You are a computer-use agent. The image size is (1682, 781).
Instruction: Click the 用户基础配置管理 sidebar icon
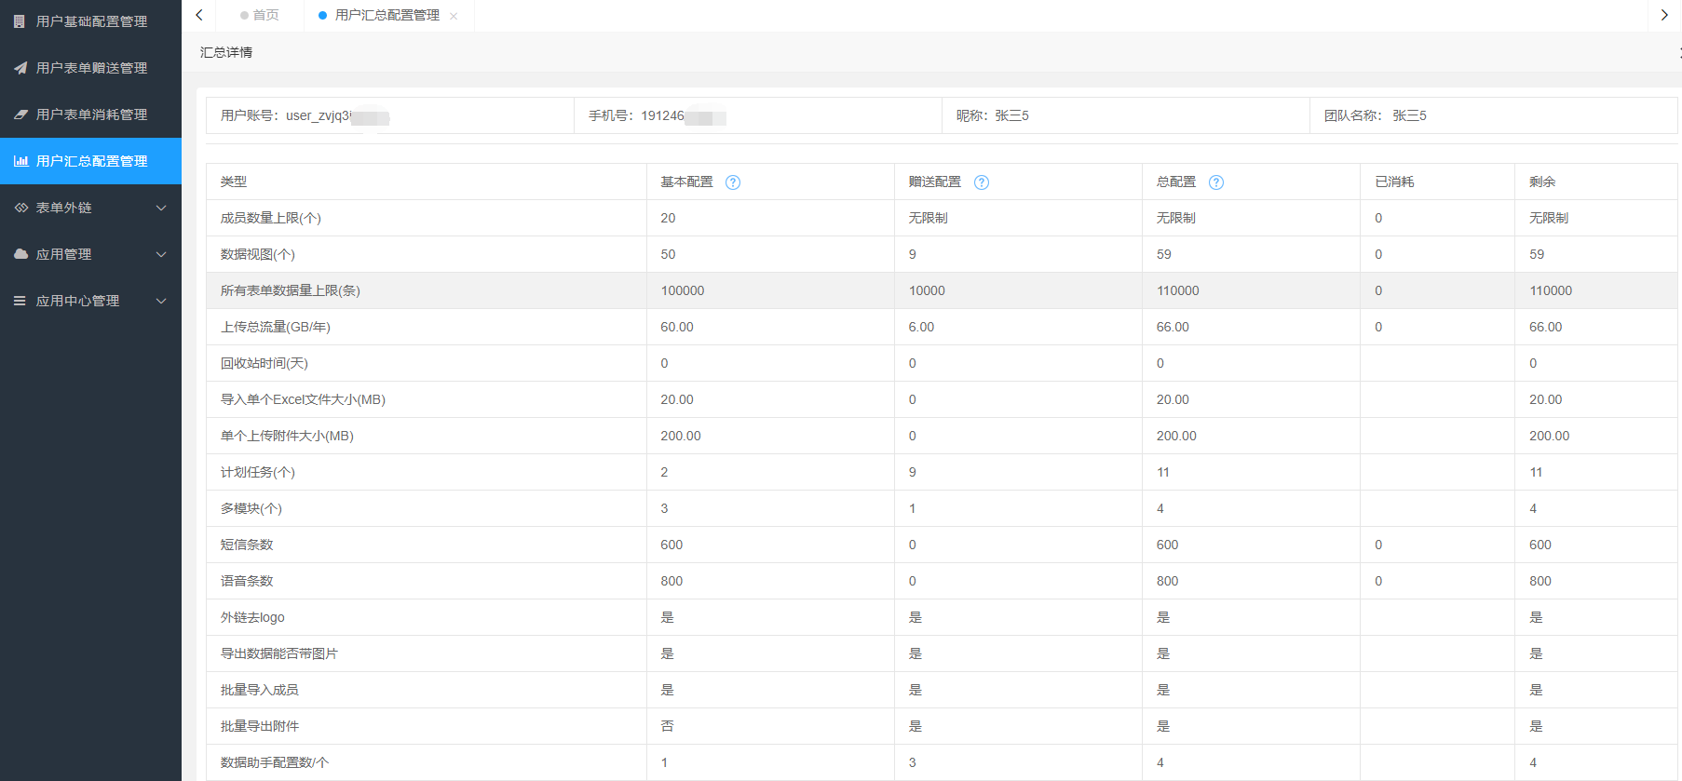click(x=20, y=21)
